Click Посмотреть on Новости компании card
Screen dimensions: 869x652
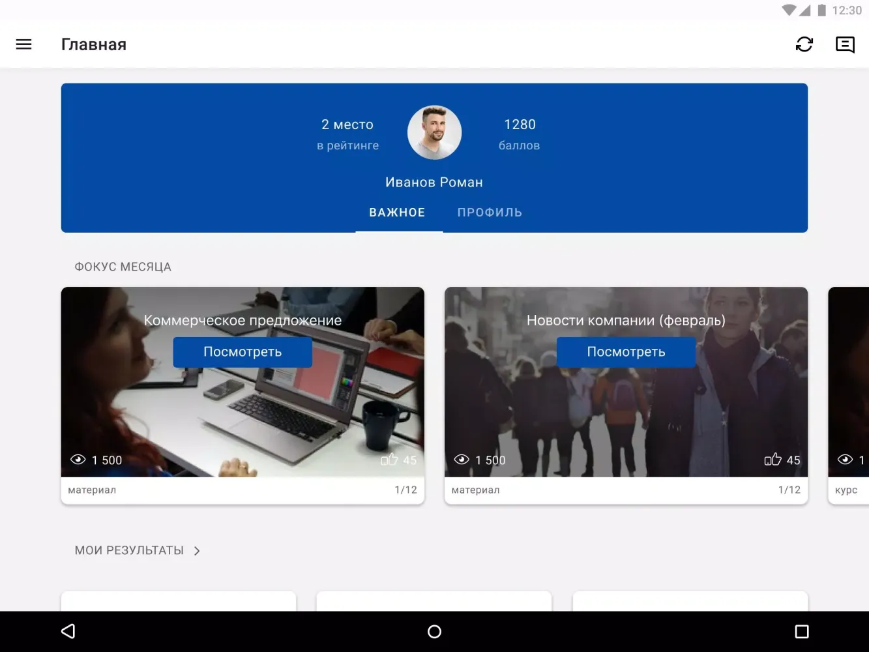626,352
